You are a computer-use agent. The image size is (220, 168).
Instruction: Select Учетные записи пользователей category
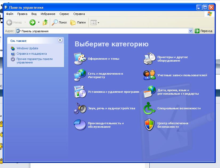pos(182,75)
